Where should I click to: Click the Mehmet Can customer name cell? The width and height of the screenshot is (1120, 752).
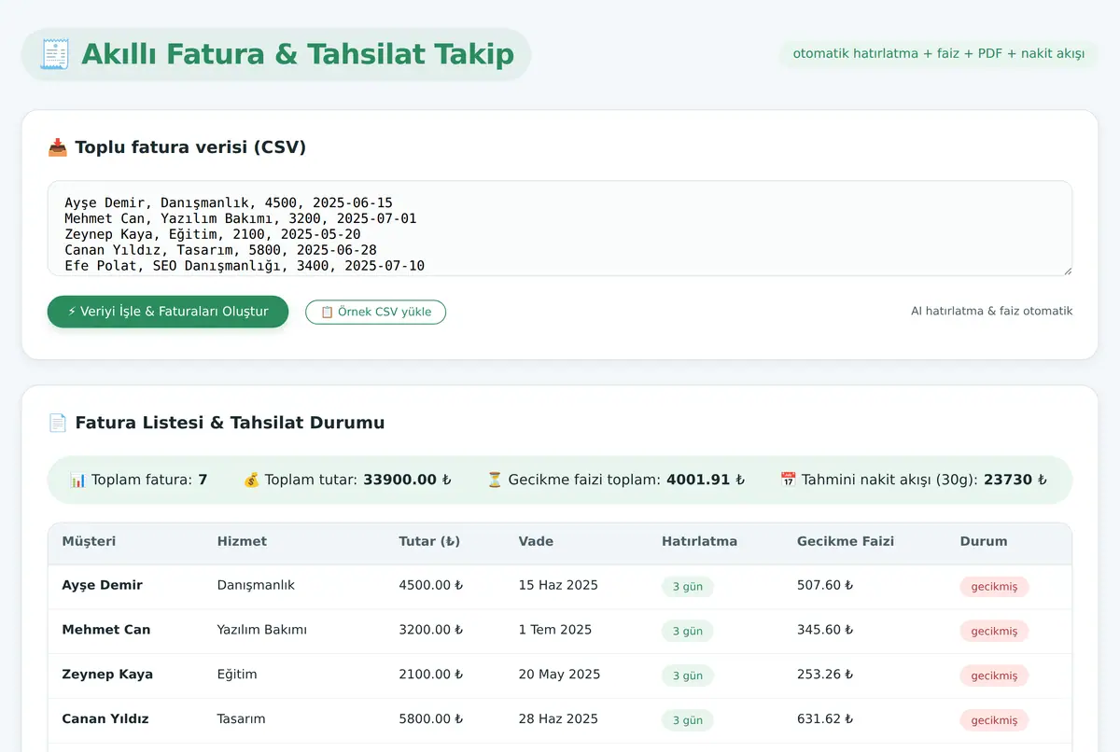point(105,630)
